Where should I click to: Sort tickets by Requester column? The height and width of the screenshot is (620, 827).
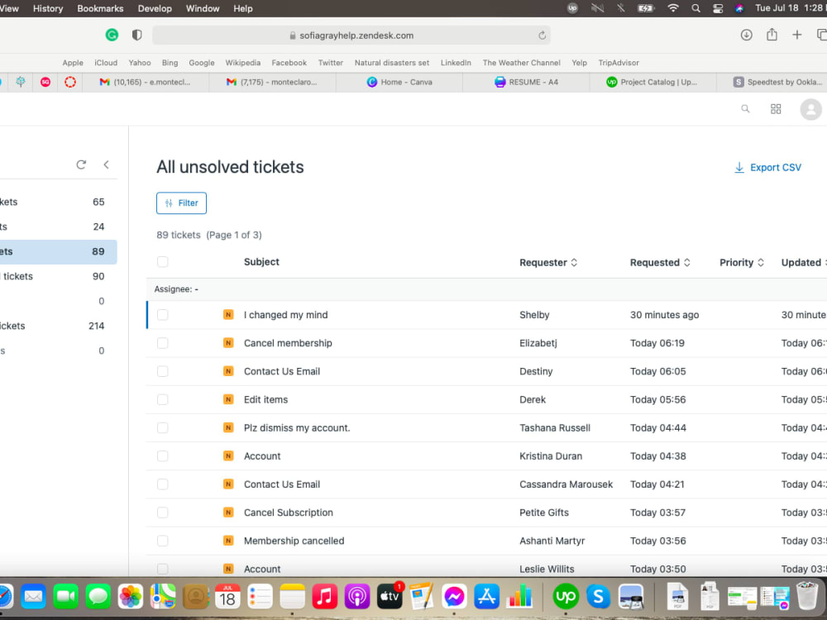coord(548,262)
